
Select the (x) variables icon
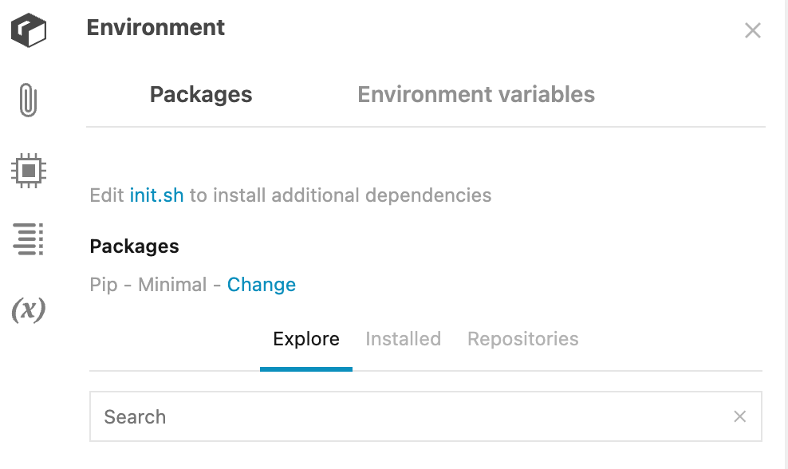coord(29,311)
